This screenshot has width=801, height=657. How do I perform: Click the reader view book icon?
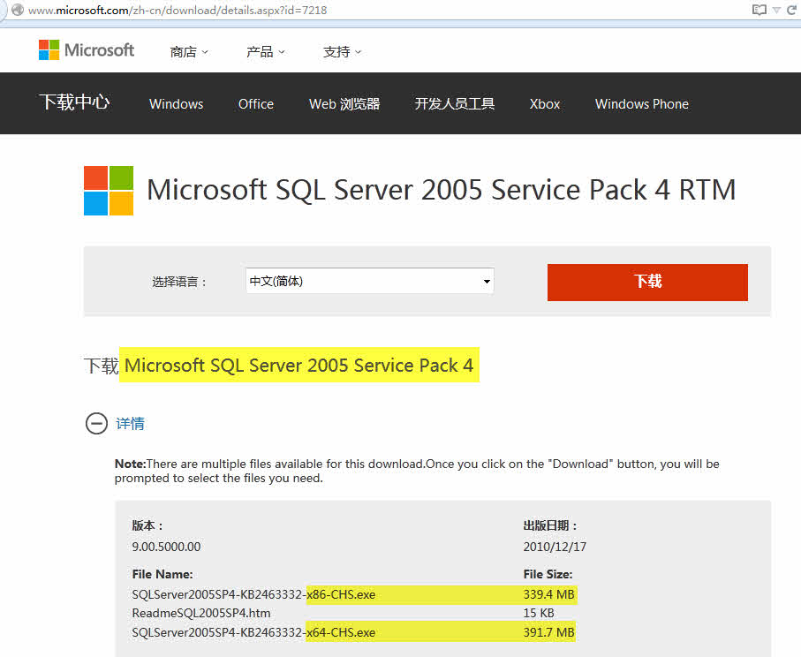point(759,10)
